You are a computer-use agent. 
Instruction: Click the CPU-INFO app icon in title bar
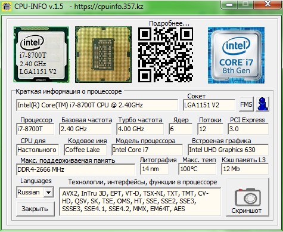[x=7, y=7]
